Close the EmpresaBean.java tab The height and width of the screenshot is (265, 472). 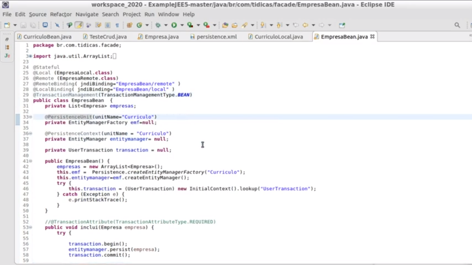[372, 36]
